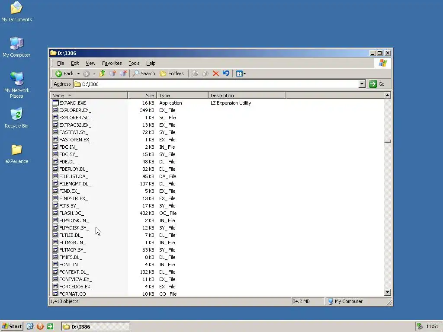The width and height of the screenshot is (443, 332).
Task: Open the View menu
Action: [x=90, y=63]
